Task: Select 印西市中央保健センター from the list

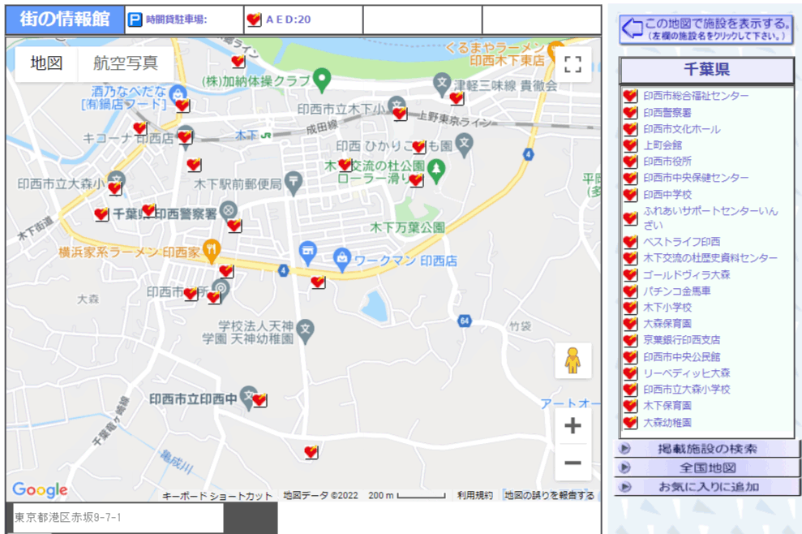Action: (696, 178)
